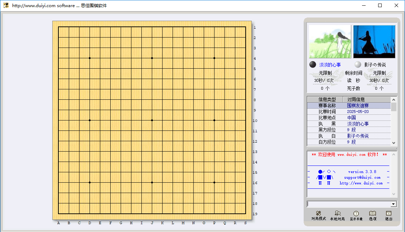Place a stone on the center star point
405x232 pixels.
click(152, 120)
